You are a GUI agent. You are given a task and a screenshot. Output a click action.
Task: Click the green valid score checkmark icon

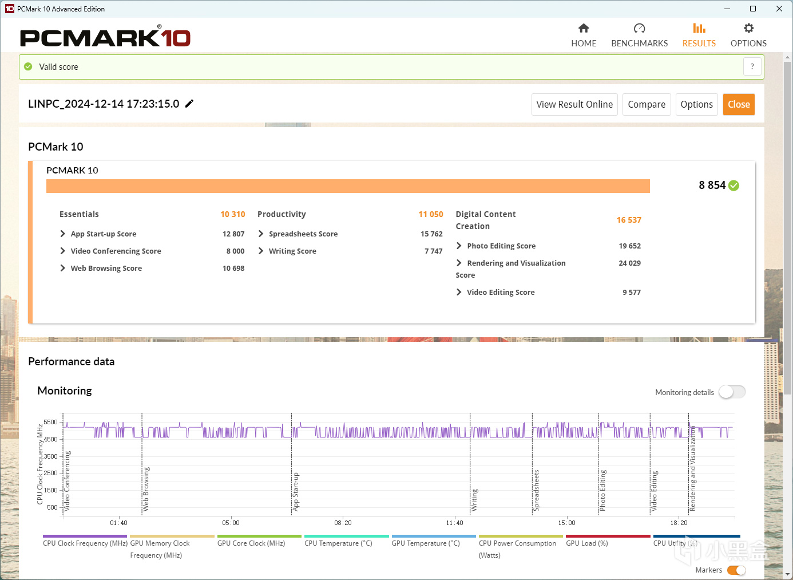pos(28,66)
